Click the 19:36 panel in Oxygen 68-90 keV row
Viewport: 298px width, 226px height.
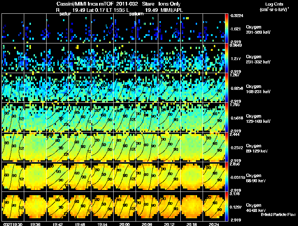point(35,177)
